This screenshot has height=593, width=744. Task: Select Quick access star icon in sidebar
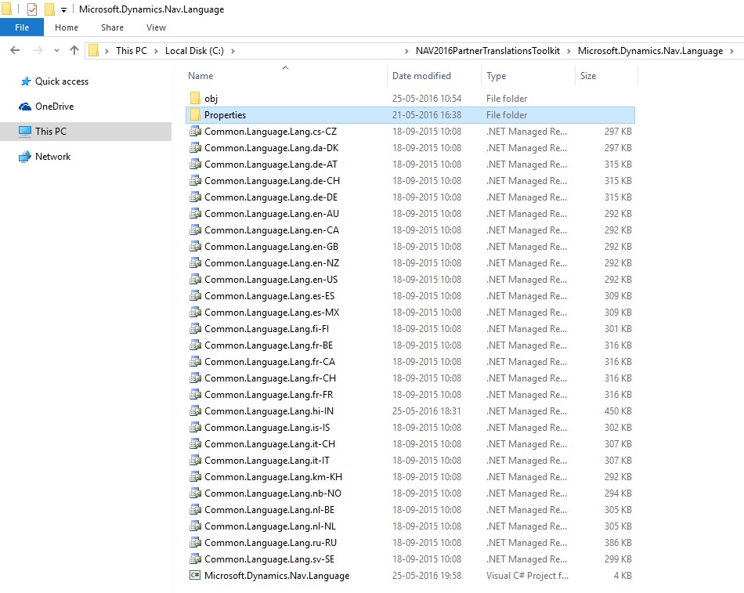point(25,81)
